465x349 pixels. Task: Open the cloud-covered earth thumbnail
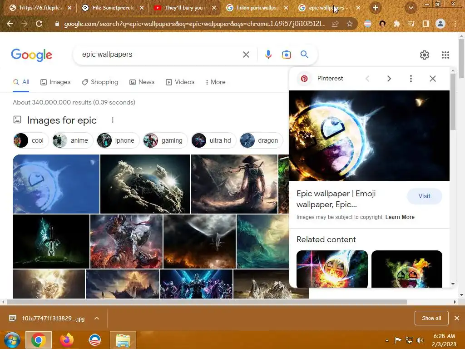tap(145, 184)
